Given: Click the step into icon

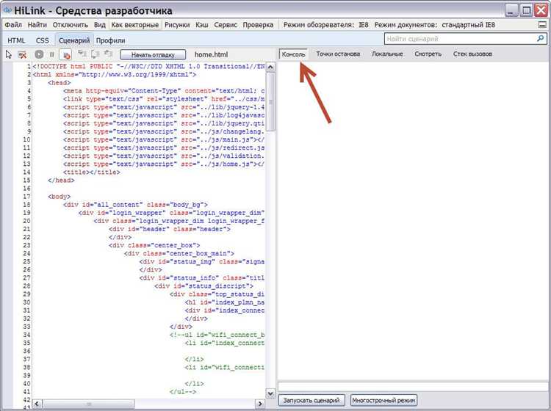Looking at the screenshot, I should [82, 54].
